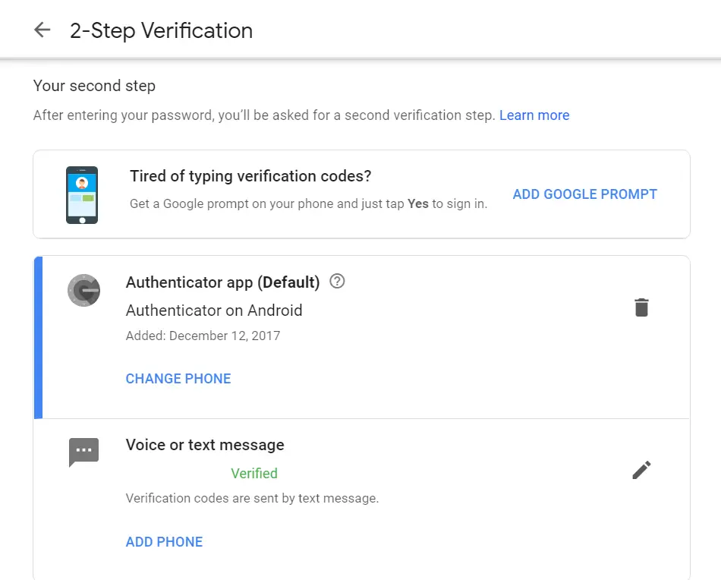Screen dimensions: 721x580
Task: Click the smartphone illustration for Google prompt
Action: point(82,195)
